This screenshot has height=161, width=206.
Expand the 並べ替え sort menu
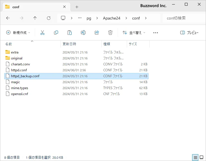coord(134,33)
